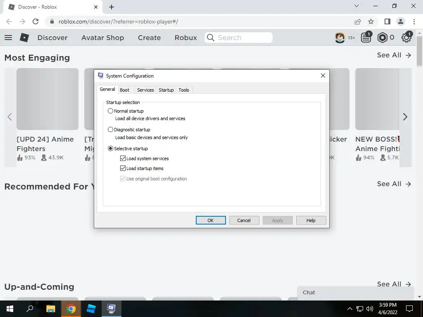
Task: Open the Chrome tab search dropdown
Action: (356, 6)
